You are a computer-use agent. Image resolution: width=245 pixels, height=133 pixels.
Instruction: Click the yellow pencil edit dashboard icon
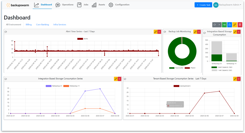pyautogui.click(x=235, y=25)
